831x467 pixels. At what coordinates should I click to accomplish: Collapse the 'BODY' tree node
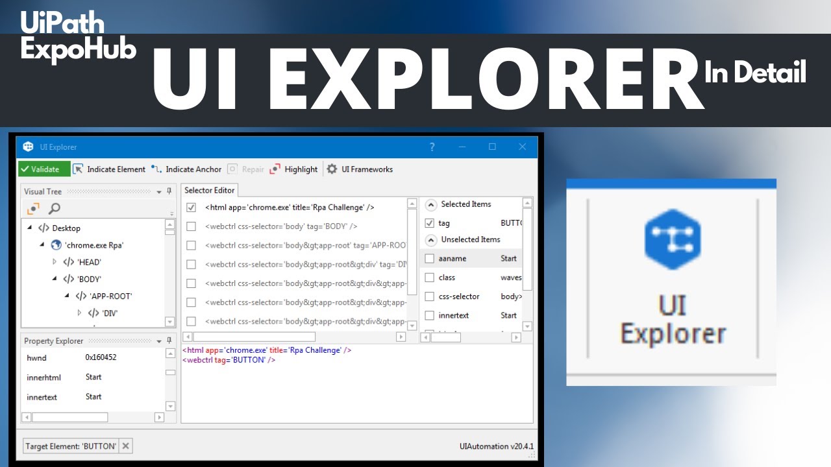[55, 279]
